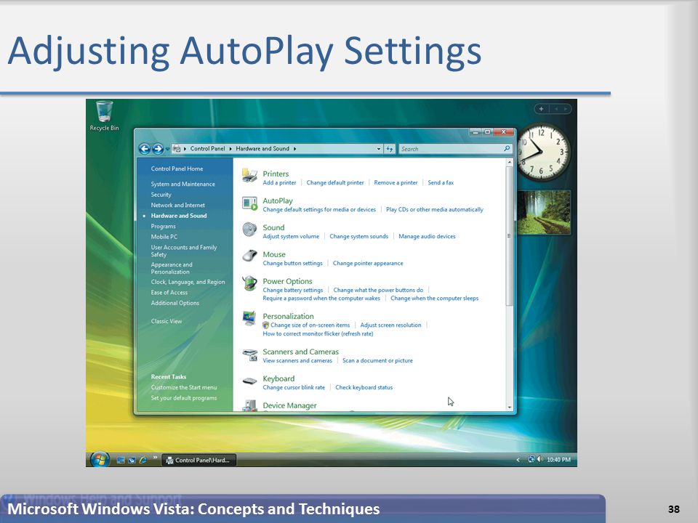Click the Sound speaker icon
Screen dimensions: 698x523
pyautogui.click(x=249, y=230)
